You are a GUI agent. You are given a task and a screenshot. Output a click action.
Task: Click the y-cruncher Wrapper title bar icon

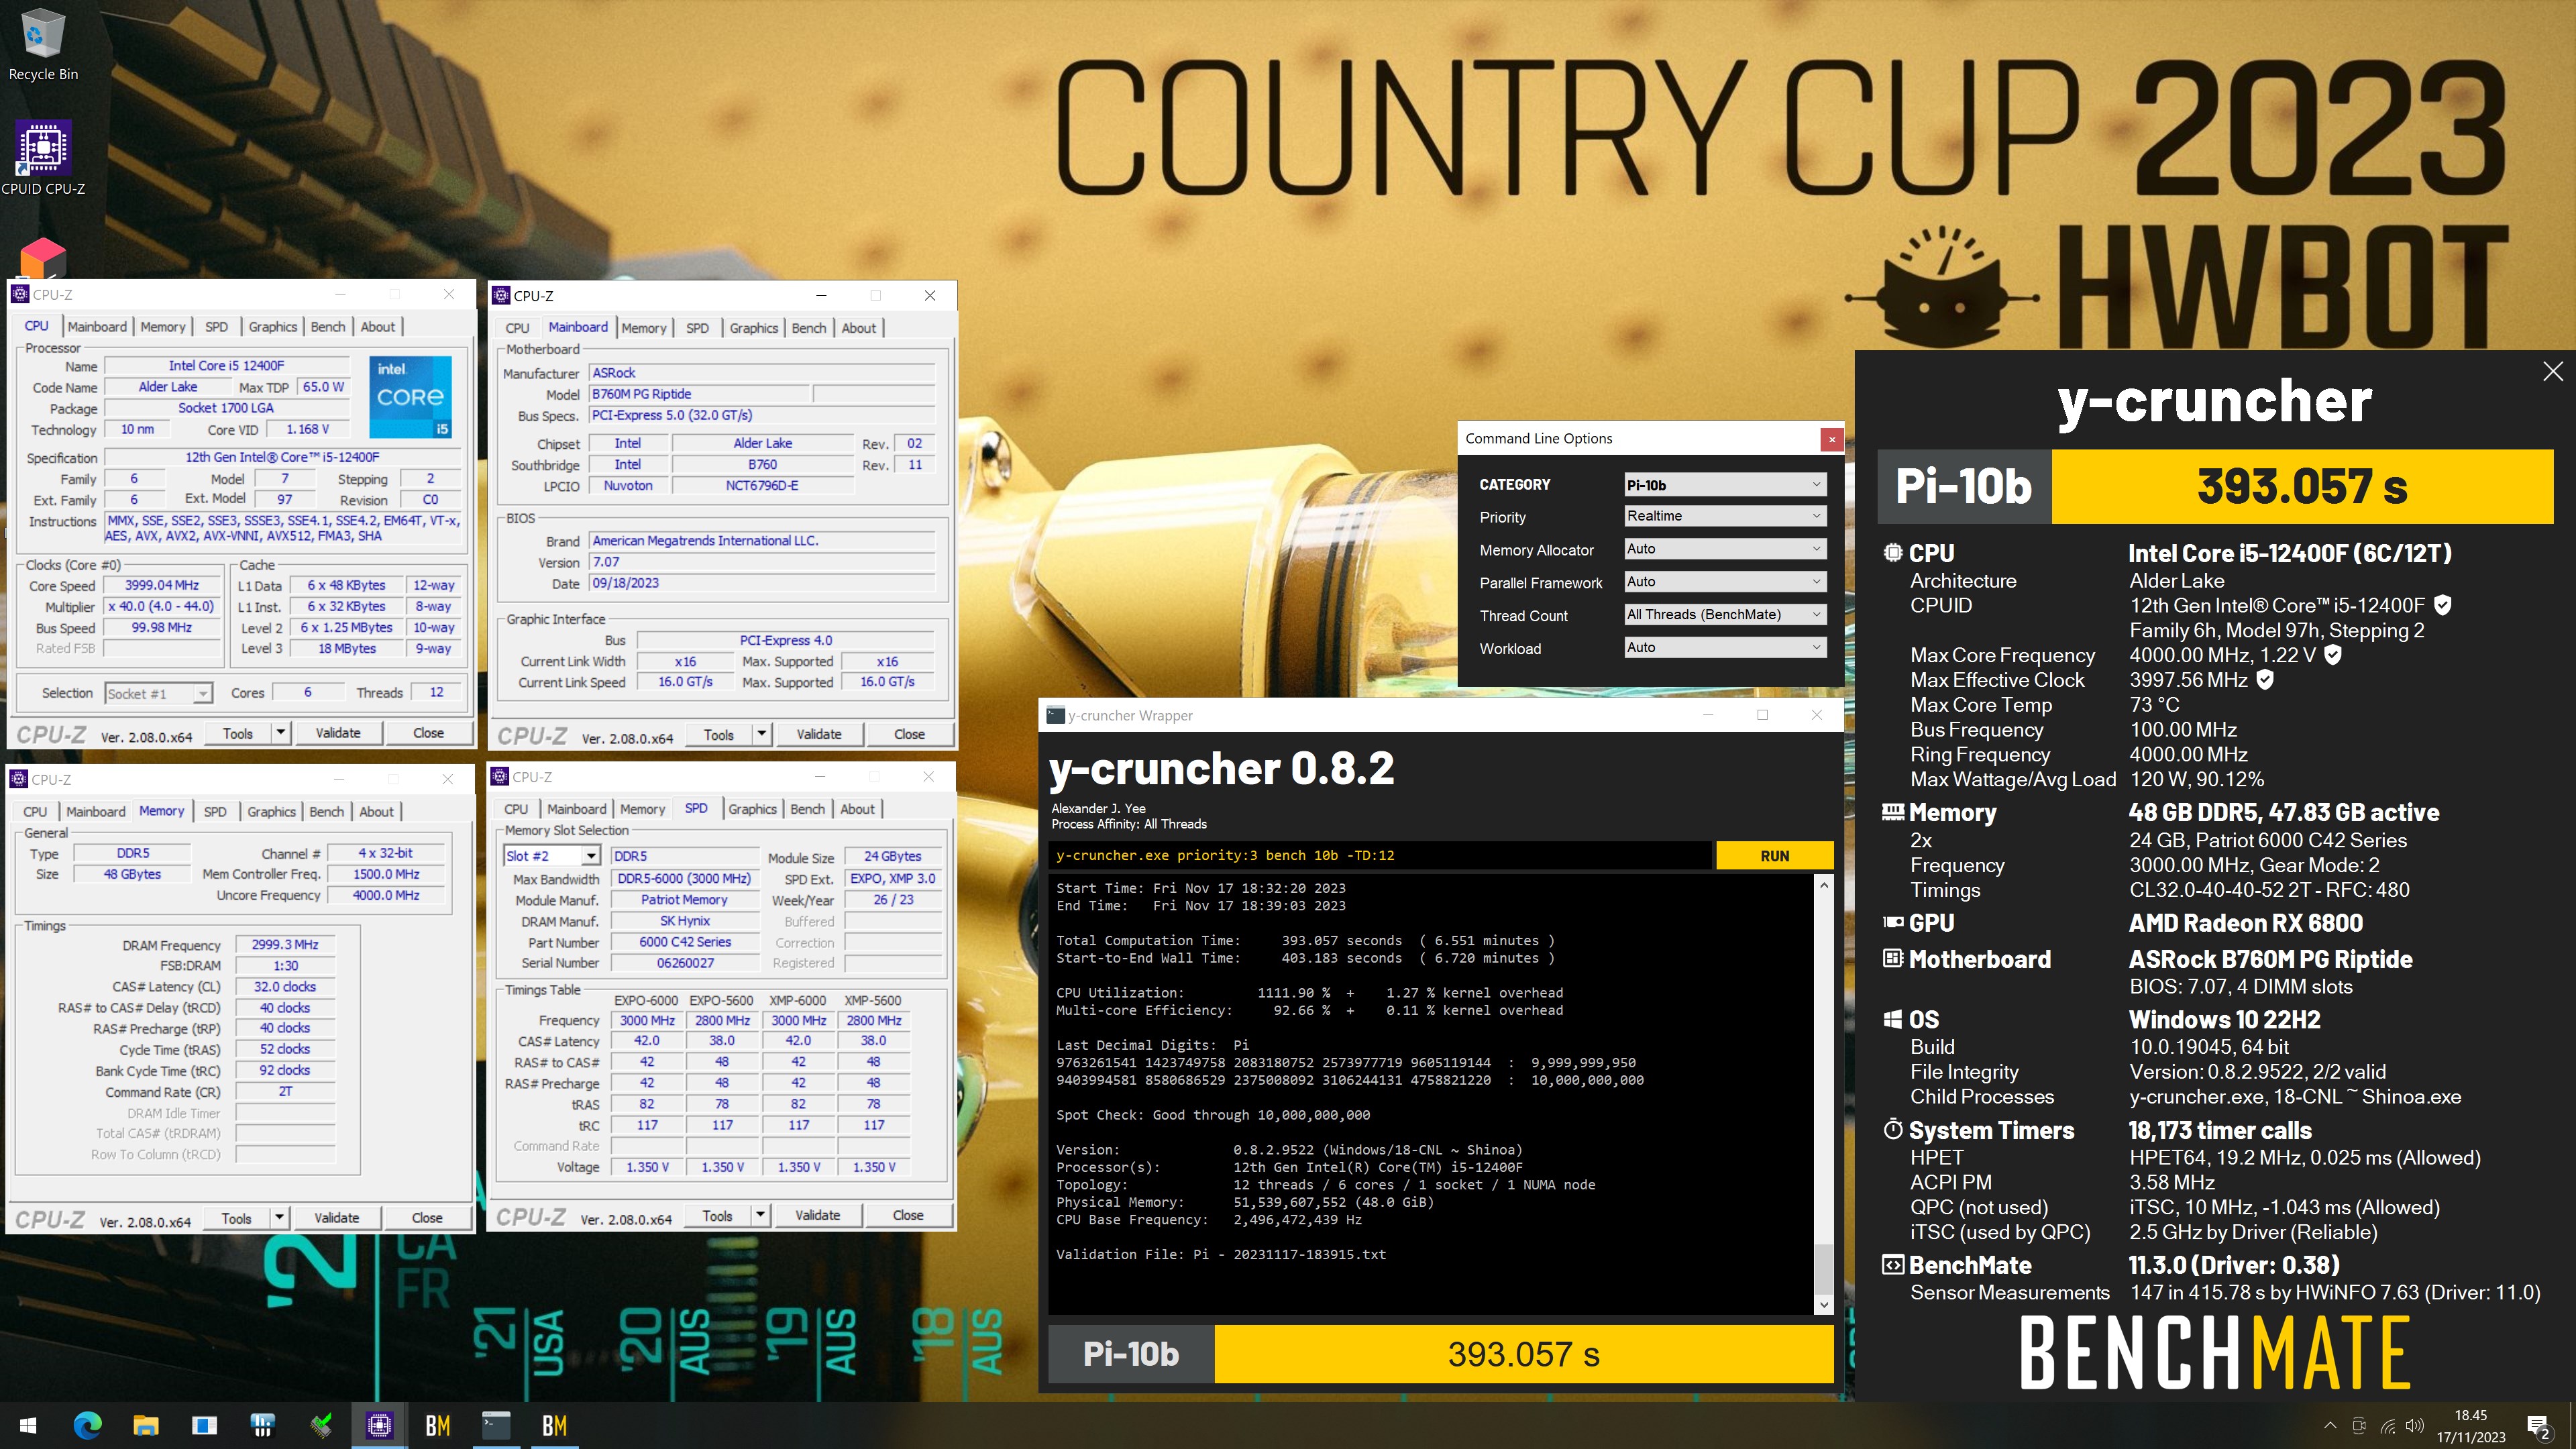(1055, 715)
